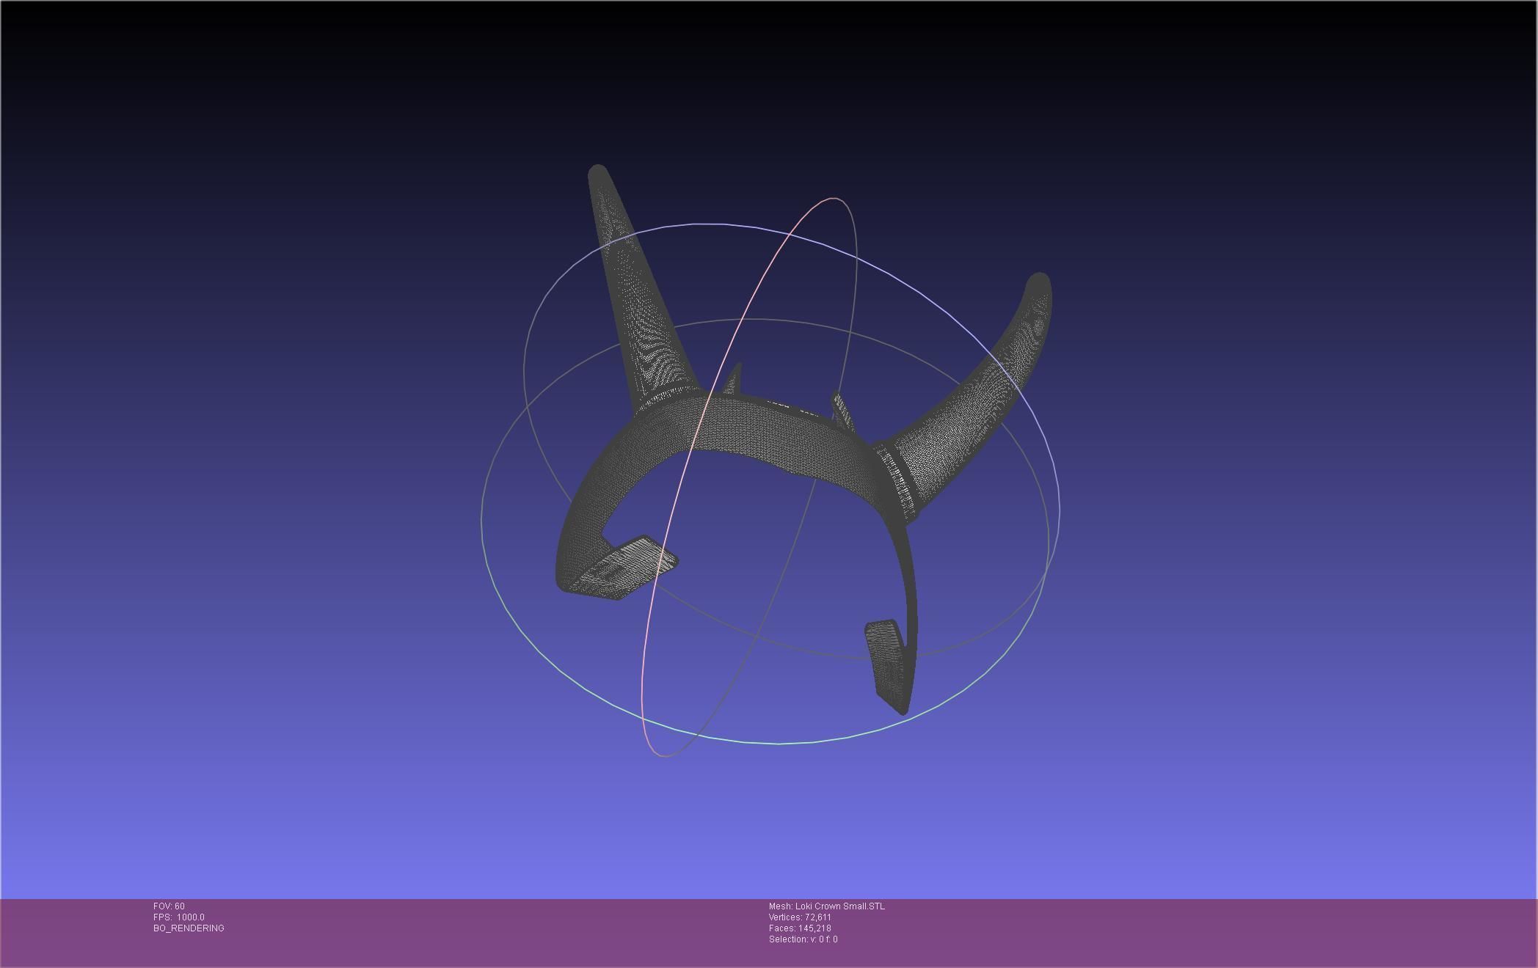Click the 'BO_RENDERING' label

[189, 928]
